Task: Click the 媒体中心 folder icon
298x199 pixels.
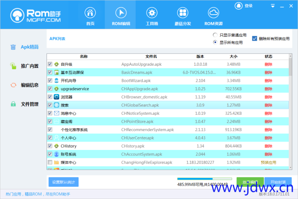Action: point(57,162)
